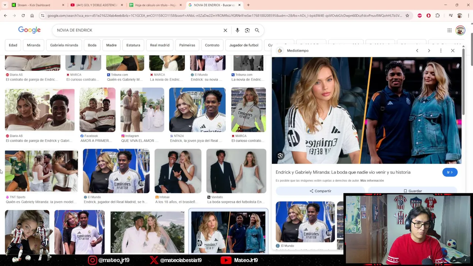Open the Diario AS couple contract thumbnail
Image resolution: width=473 pixels, height=266 pixels.
40,110
